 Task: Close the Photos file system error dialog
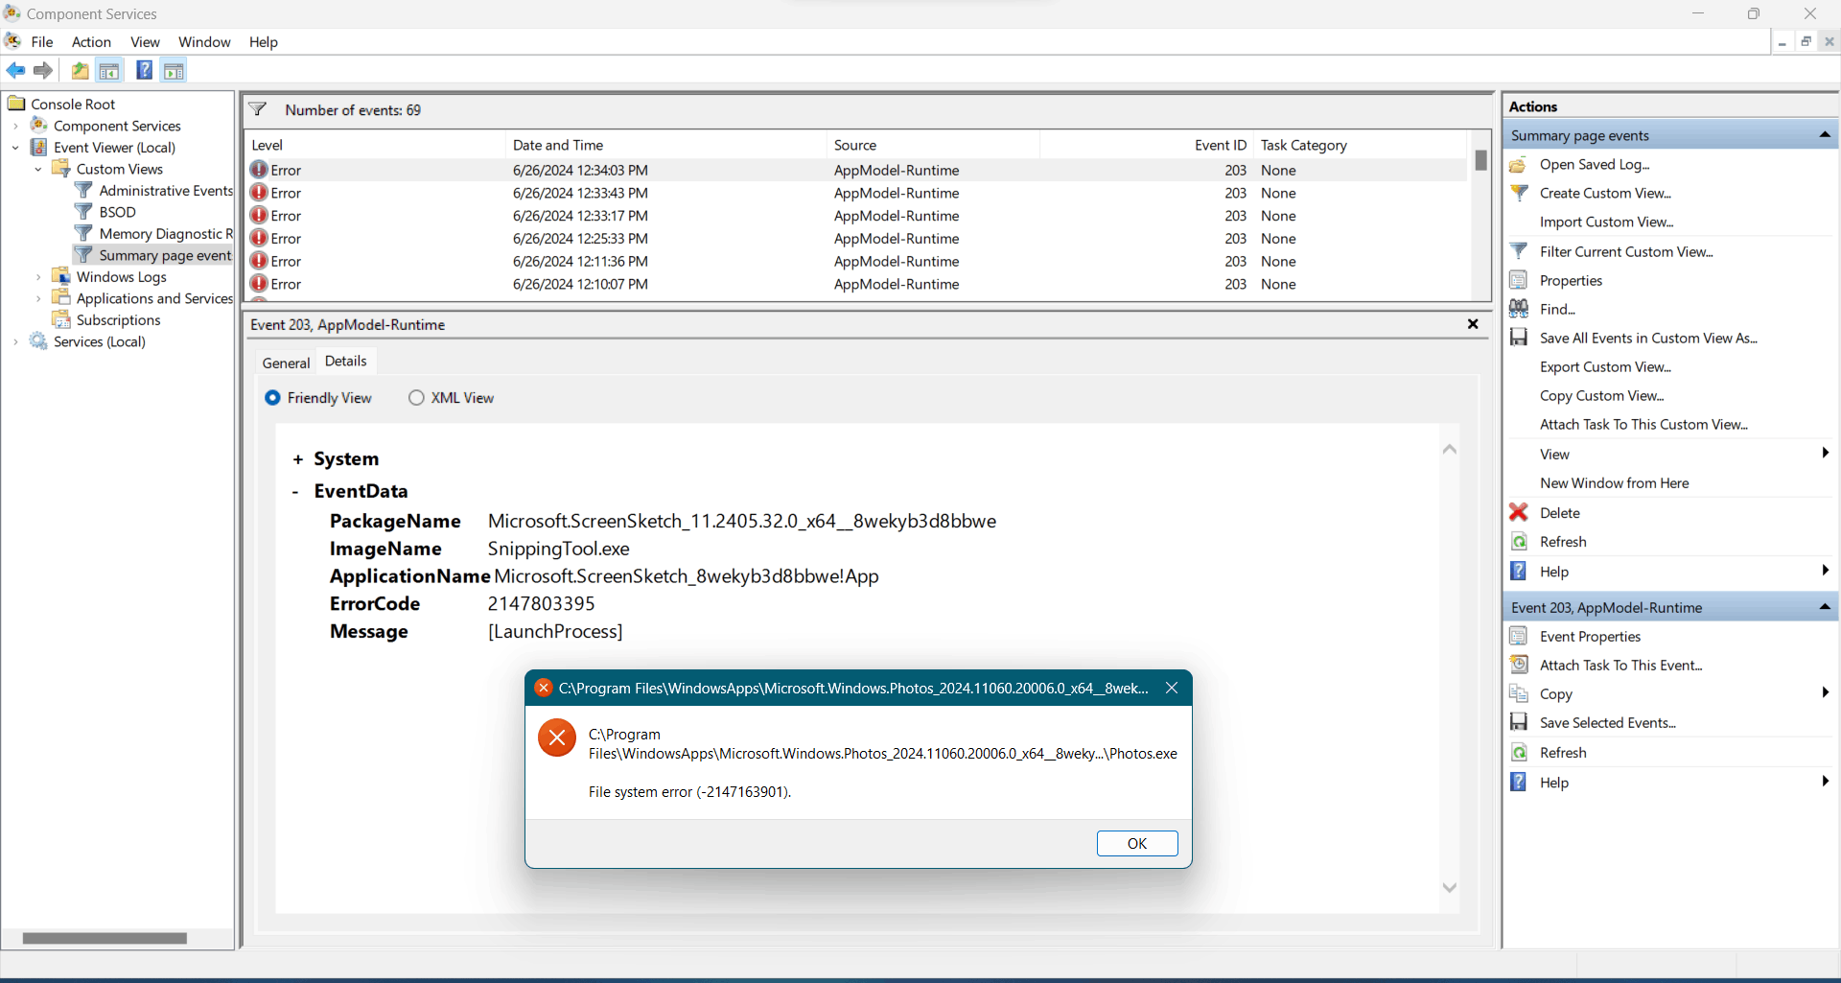click(1172, 688)
